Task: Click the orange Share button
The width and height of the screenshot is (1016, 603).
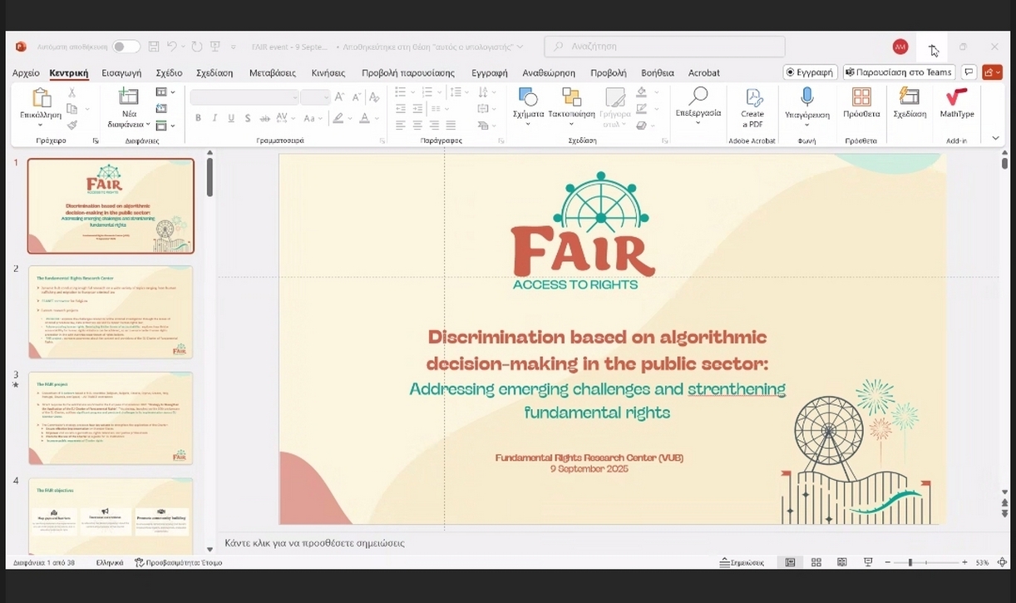Action: pyautogui.click(x=992, y=72)
